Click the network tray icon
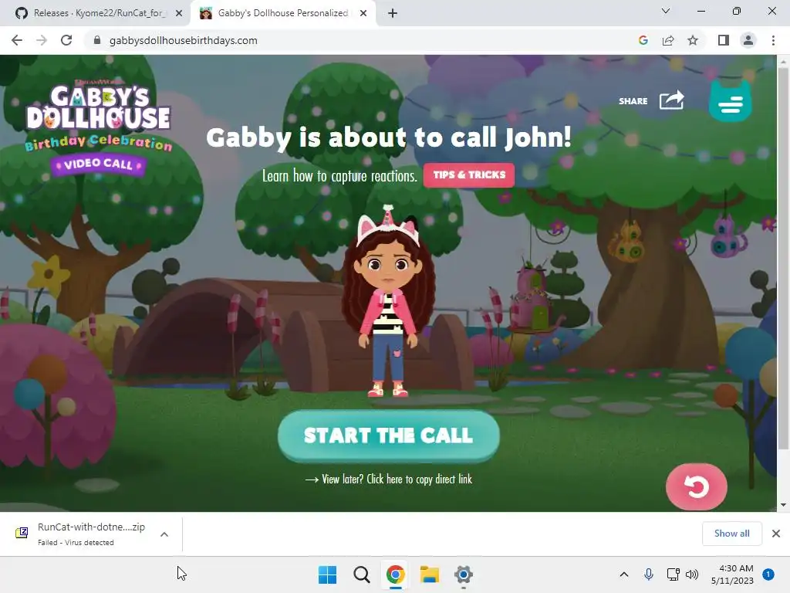 point(673,574)
